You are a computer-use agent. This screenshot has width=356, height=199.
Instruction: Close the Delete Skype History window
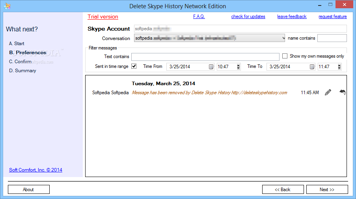pyautogui.click(x=344, y=5)
